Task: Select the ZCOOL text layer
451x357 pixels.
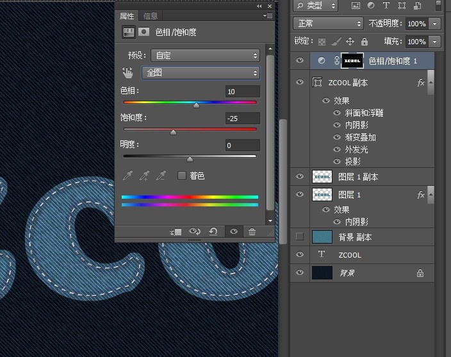Action: pos(349,255)
